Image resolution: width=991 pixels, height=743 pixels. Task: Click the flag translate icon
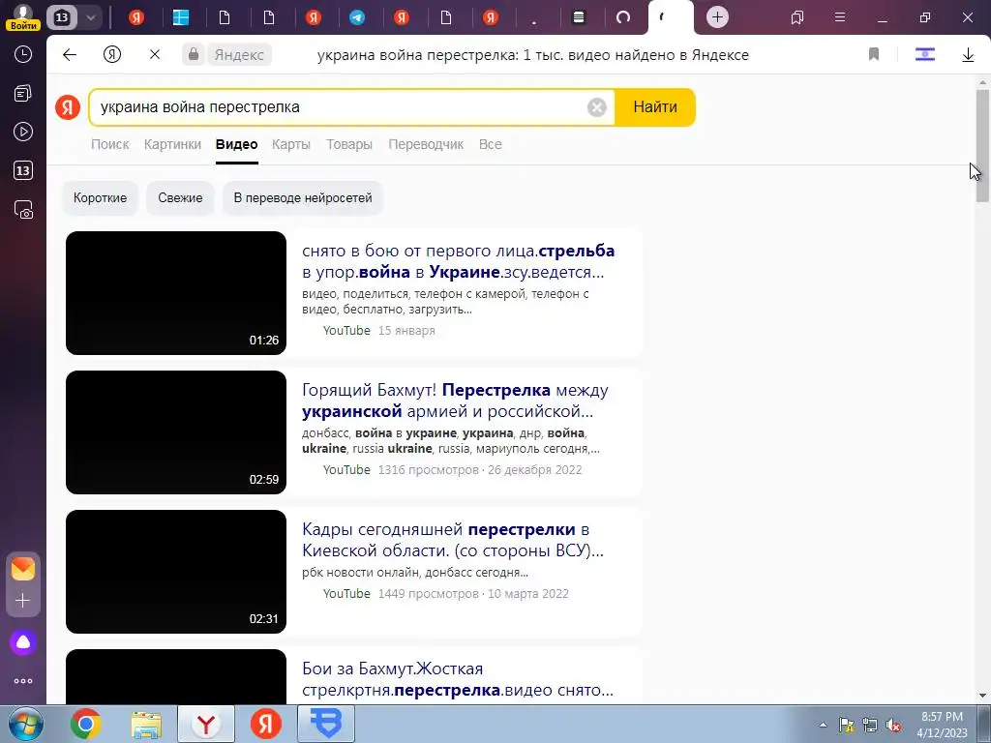pyautogui.click(x=924, y=54)
